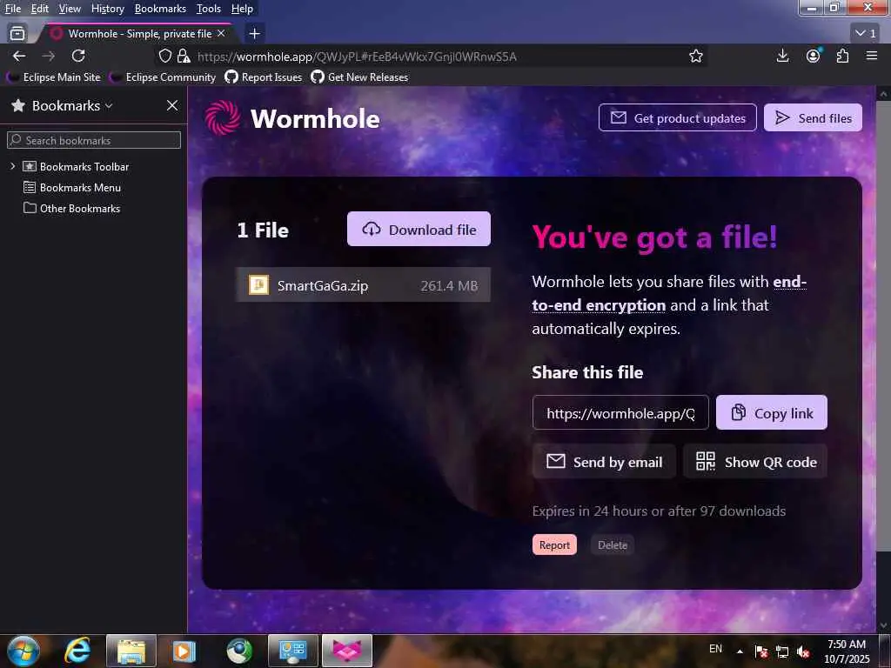Show hidden system tray icons
This screenshot has height=668, width=891.
pos(740,651)
